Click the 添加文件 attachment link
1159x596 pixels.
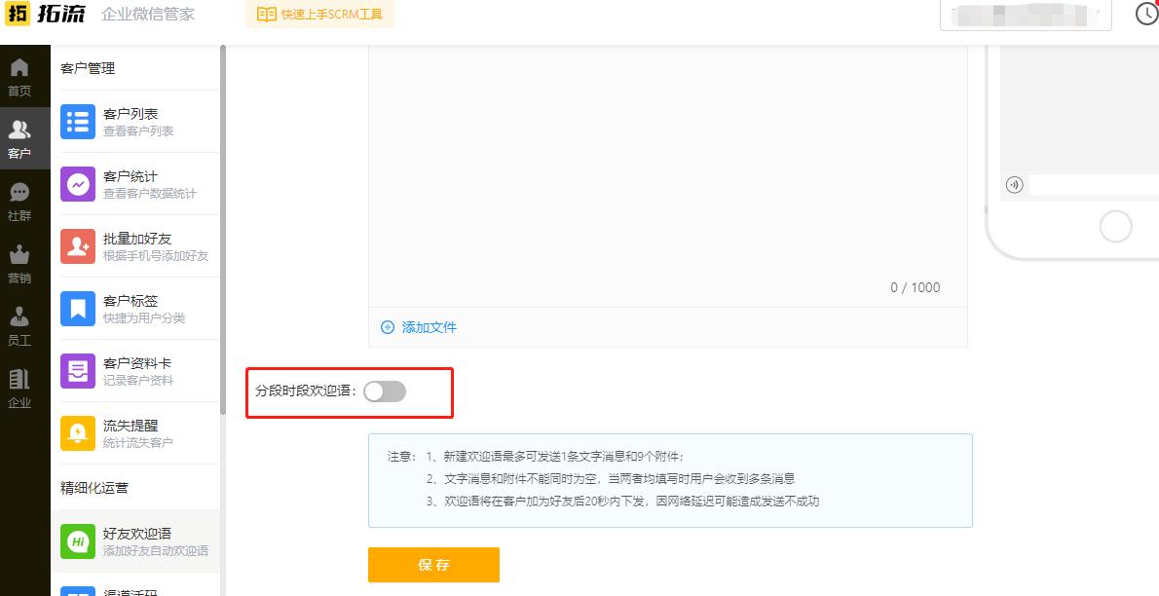pos(417,327)
